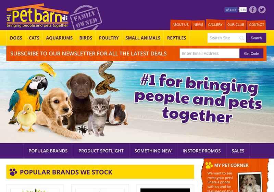
Task: Click the Family Owned stamp badge
Action: pyautogui.click(x=86, y=17)
